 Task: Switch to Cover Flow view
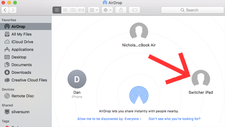coord(82,10)
